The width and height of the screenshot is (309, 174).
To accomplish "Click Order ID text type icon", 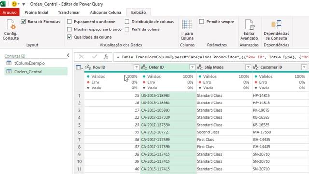I will point(144,67).
